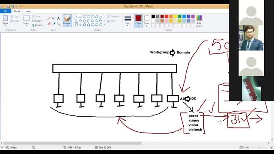Pick the bright red color swatch
The height and width of the screenshot is (154, 274).
tap(167, 16)
